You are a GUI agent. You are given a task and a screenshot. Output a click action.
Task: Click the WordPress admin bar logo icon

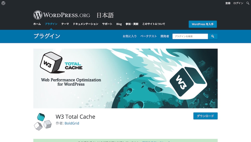(x=3, y=3)
